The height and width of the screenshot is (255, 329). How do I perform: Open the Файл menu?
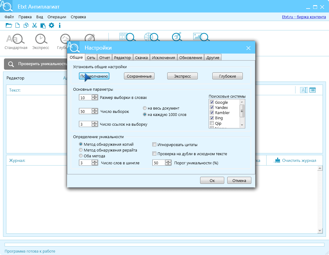[x=9, y=17]
